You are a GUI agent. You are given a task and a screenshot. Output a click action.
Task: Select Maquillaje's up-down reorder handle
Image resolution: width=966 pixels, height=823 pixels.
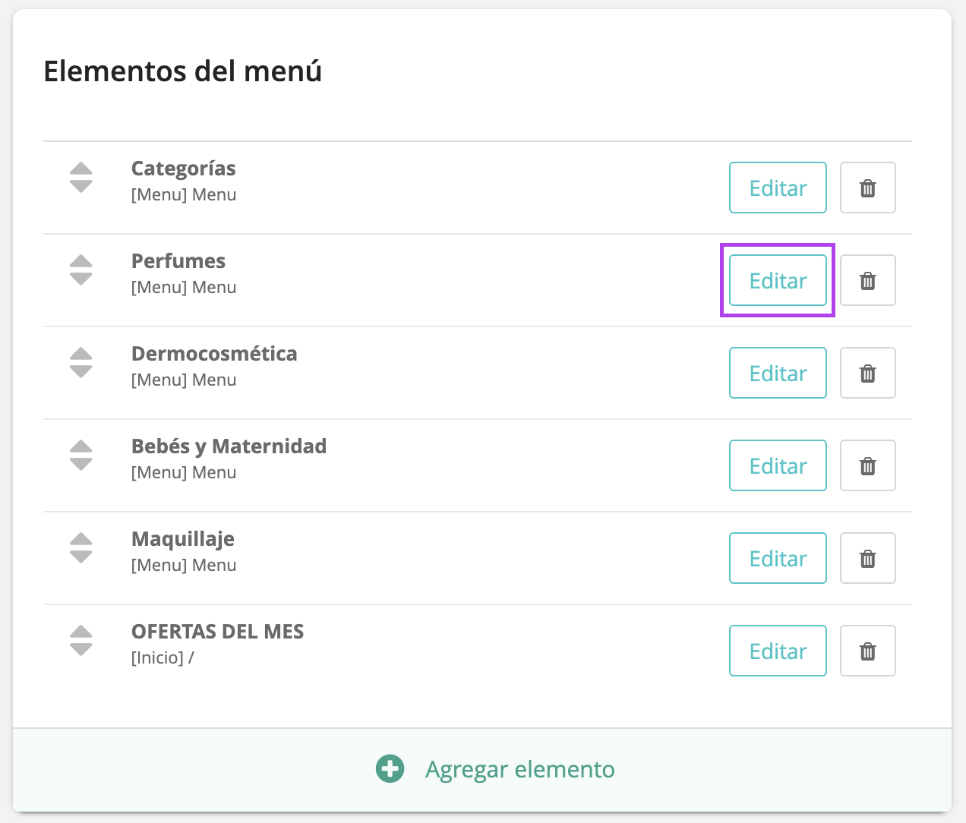pos(80,548)
